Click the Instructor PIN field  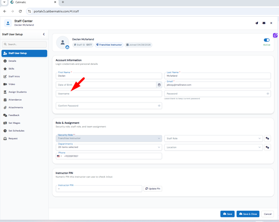click(99, 189)
